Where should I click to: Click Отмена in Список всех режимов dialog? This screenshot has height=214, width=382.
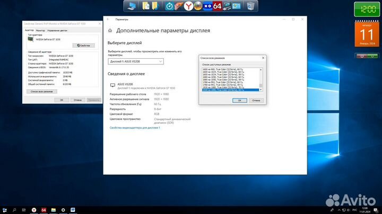[x=256, y=100]
